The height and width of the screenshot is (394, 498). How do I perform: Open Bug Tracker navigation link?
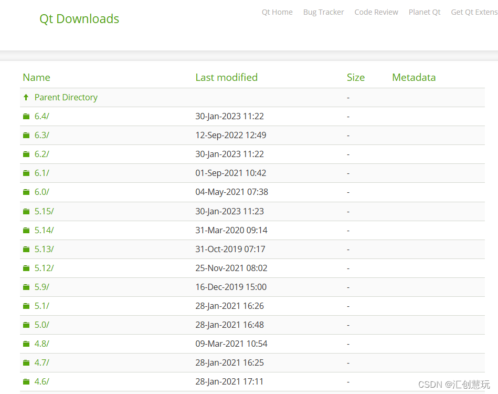click(x=323, y=12)
